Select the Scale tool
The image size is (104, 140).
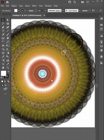pos(8,42)
